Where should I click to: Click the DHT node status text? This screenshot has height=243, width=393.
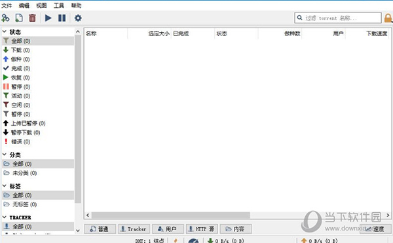(x=149, y=241)
